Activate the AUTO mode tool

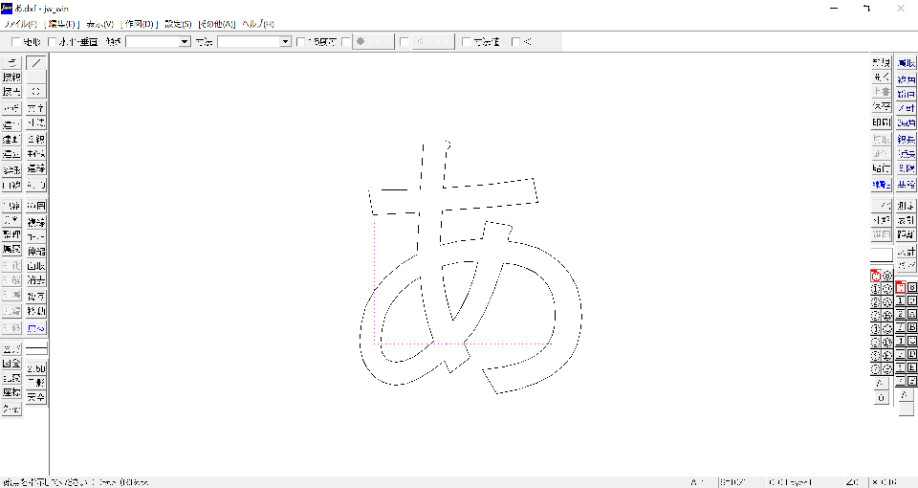36,185
